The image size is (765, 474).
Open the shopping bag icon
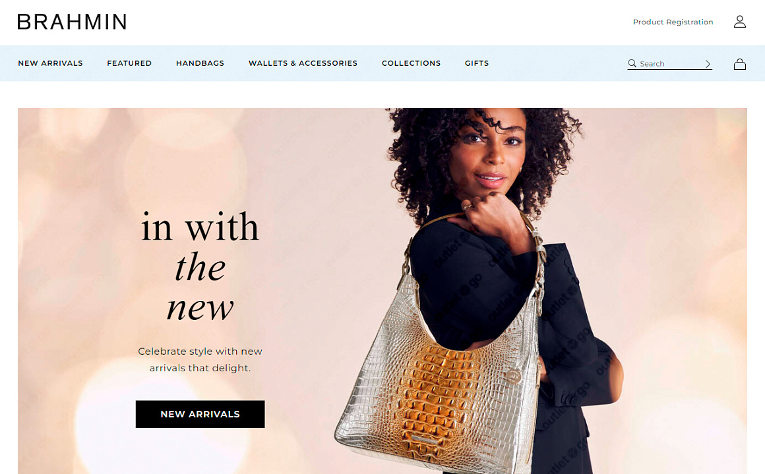(740, 64)
